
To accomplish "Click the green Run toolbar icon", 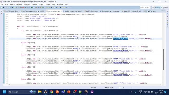I will pos(32,7).
